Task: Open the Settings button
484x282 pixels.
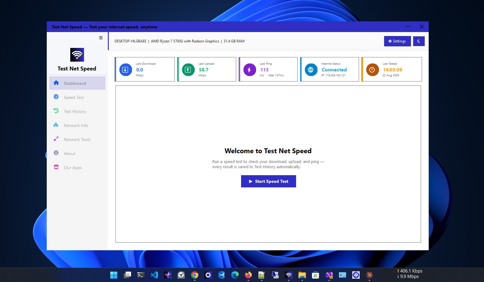Action: point(397,41)
